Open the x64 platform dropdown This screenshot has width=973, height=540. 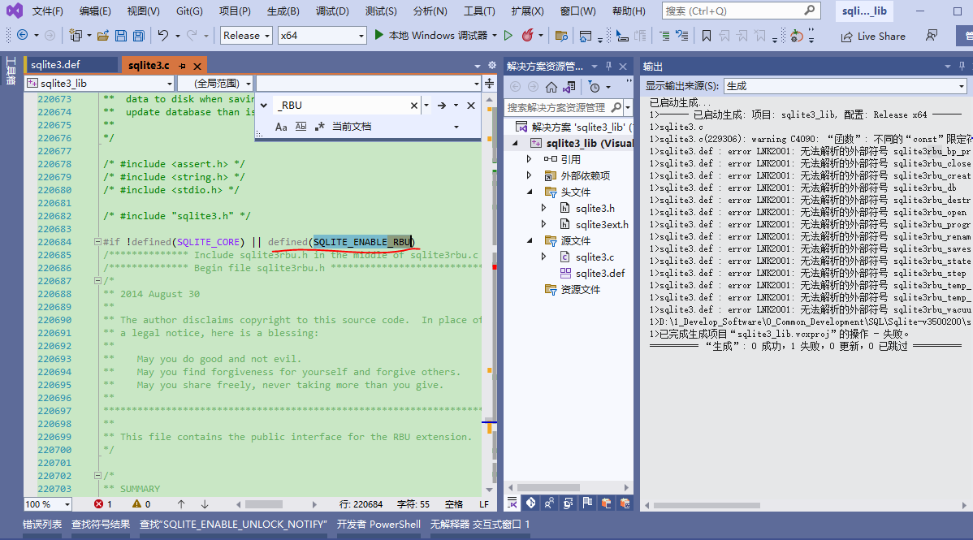(322, 36)
